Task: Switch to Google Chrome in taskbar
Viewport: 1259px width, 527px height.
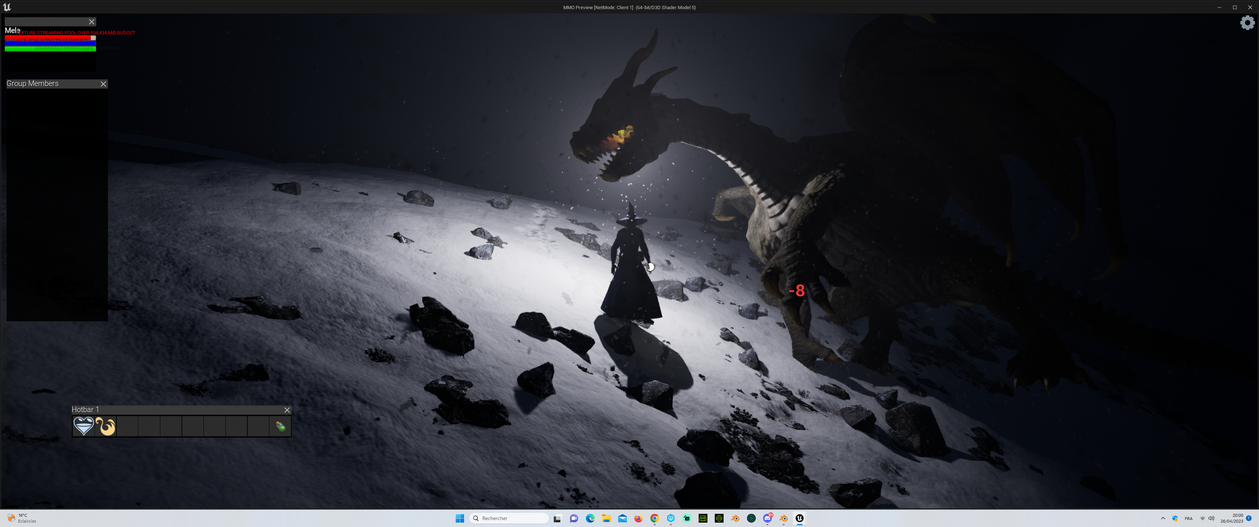Action: pyautogui.click(x=654, y=518)
